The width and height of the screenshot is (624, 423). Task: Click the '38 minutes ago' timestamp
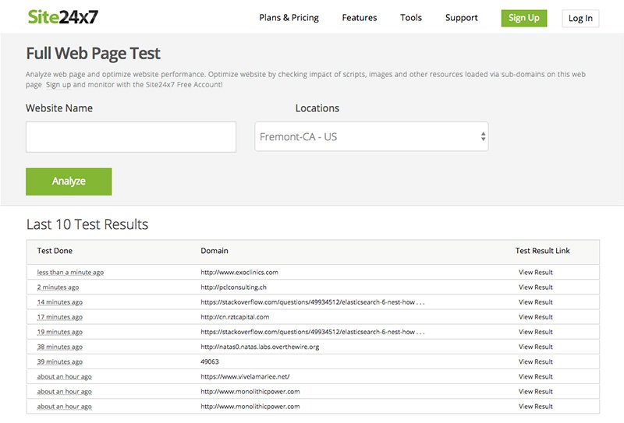(x=60, y=347)
